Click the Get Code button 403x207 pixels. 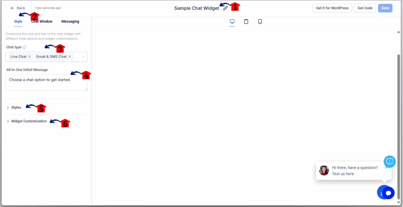tap(365, 8)
